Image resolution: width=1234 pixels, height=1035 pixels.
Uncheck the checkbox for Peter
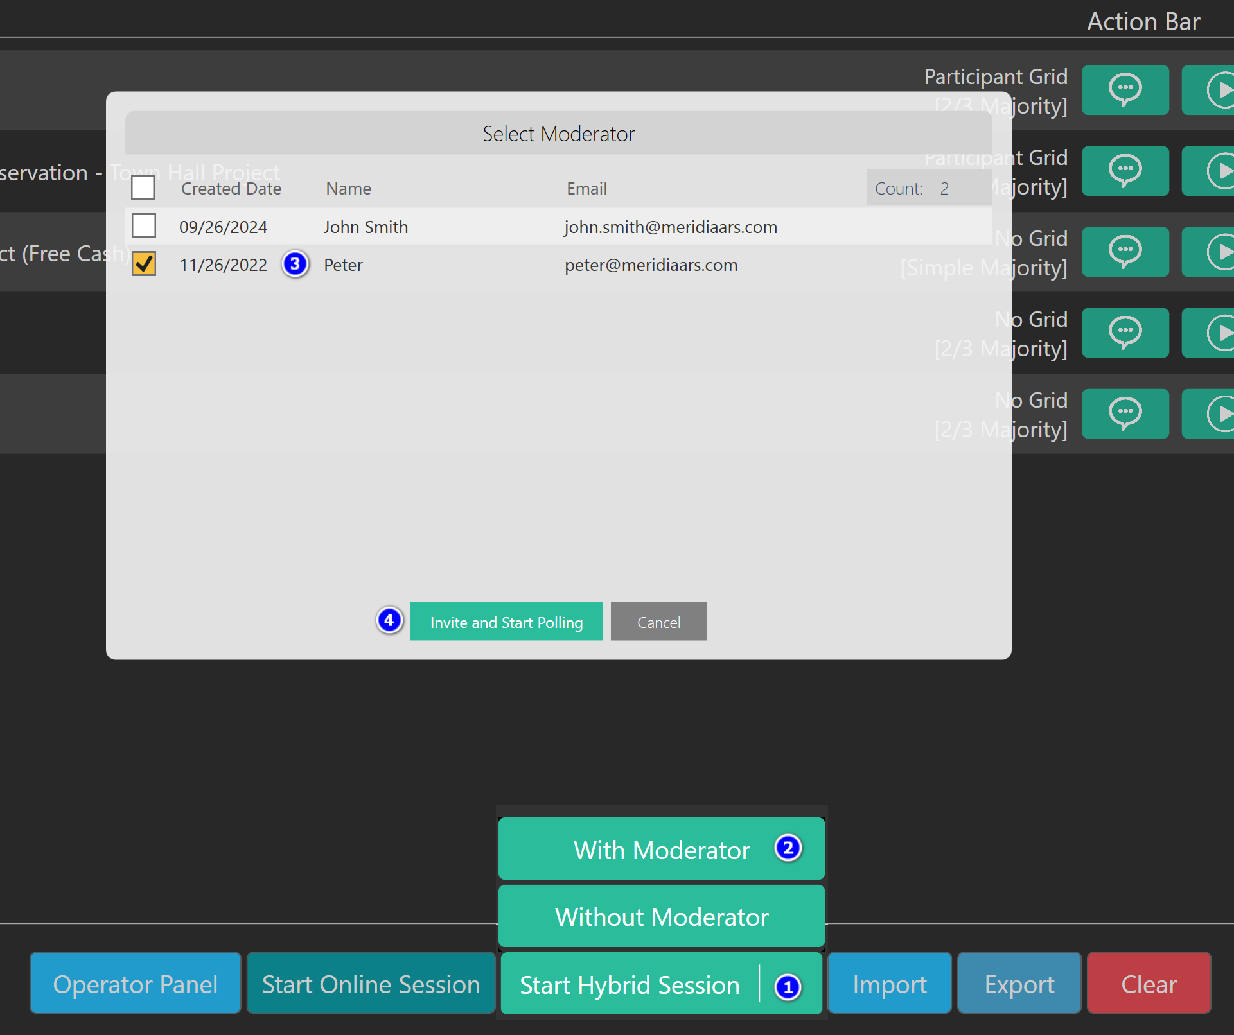pos(143,264)
